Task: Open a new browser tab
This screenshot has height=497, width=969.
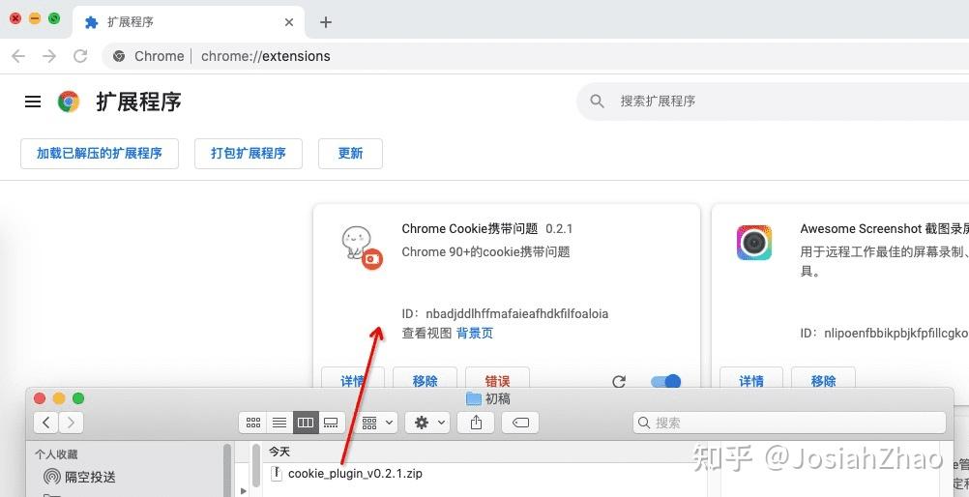Action: (326, 22)
